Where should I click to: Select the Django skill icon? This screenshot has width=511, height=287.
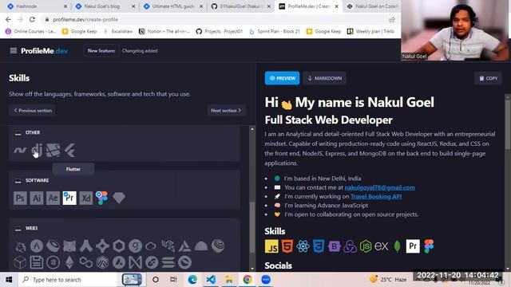(x=37, y=151)
